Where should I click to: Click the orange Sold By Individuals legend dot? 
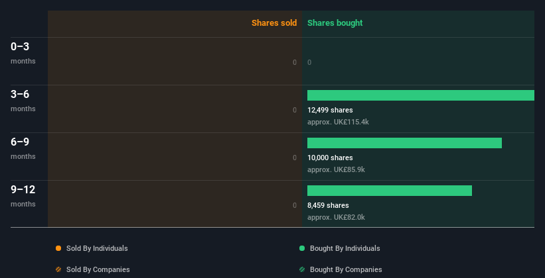pos(58,248)
